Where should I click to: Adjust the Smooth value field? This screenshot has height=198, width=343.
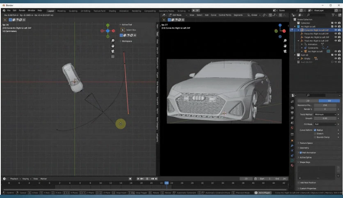tap(325, 118)
